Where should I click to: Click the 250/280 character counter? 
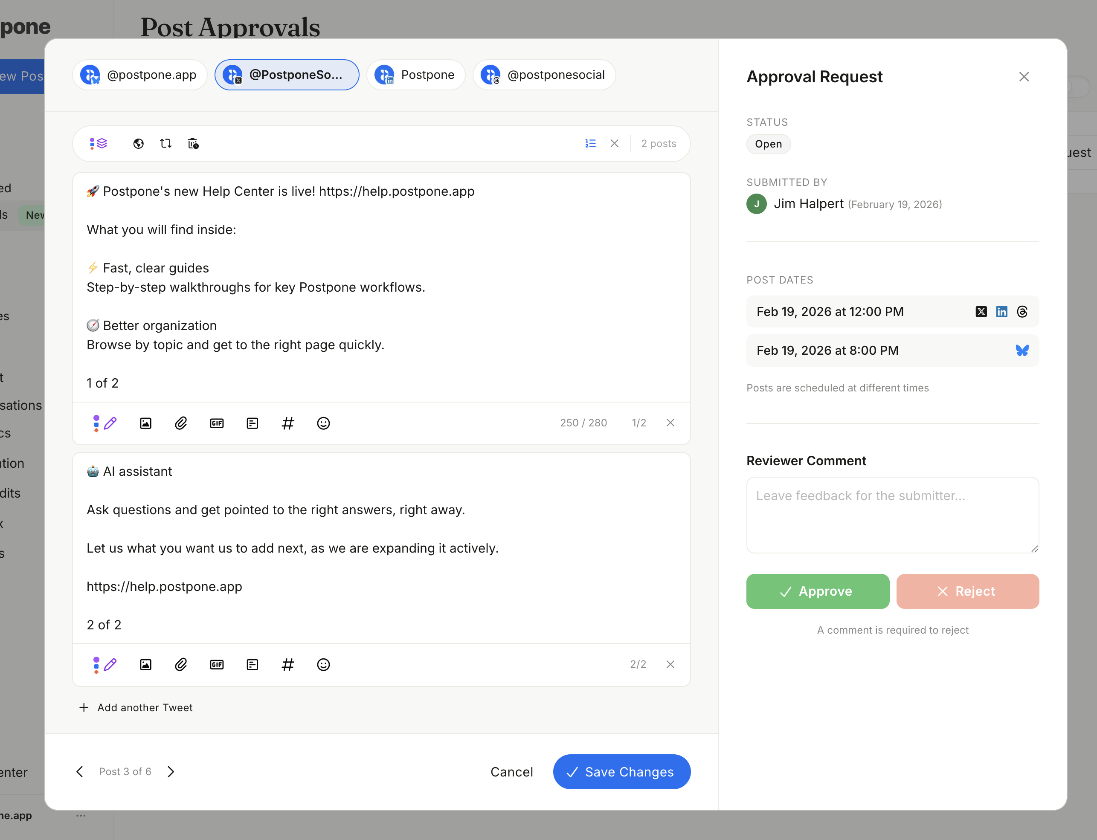(583, 423)
